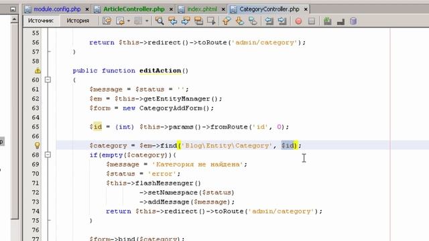Click the 'error' string on line 70

(x=162, y=174)
